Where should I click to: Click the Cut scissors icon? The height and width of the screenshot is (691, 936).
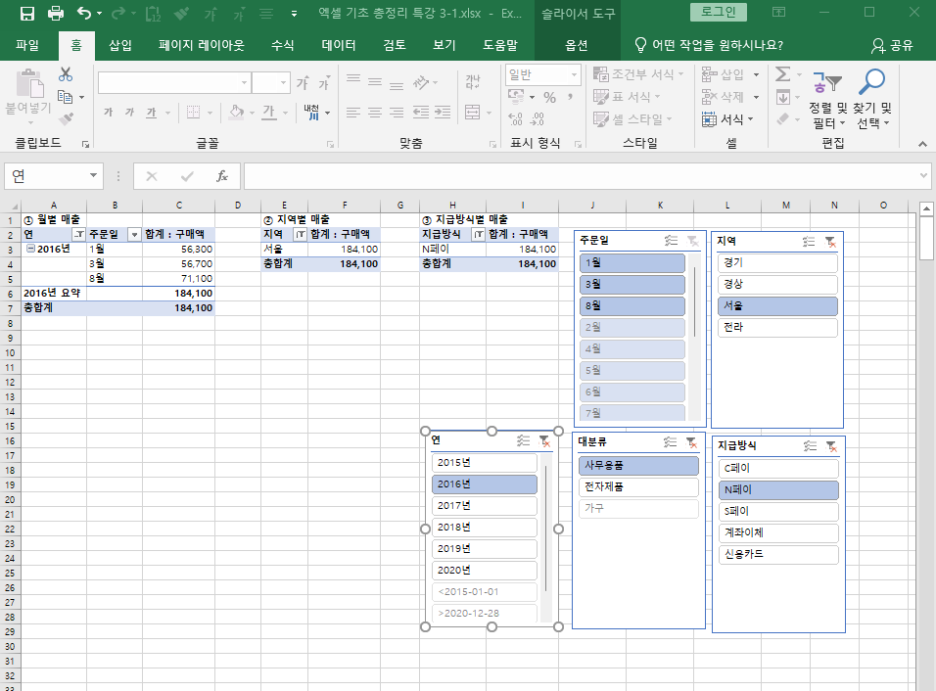66,74
